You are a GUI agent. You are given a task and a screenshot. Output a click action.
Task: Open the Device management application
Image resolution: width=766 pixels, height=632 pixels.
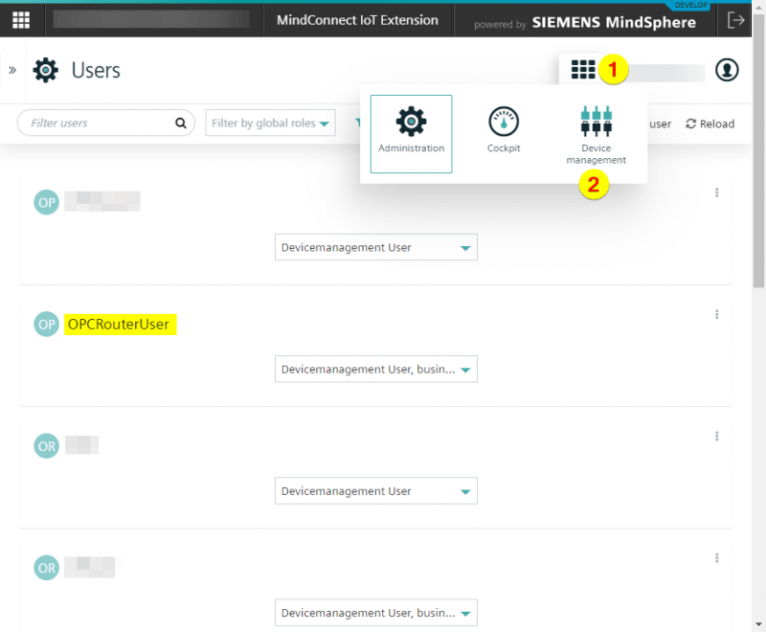point(596,133)
